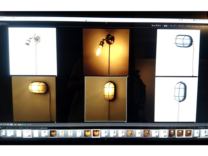Click the previous photo arrow in toolbar
This screenshot has height=156, width=208.
coord(29,124)
